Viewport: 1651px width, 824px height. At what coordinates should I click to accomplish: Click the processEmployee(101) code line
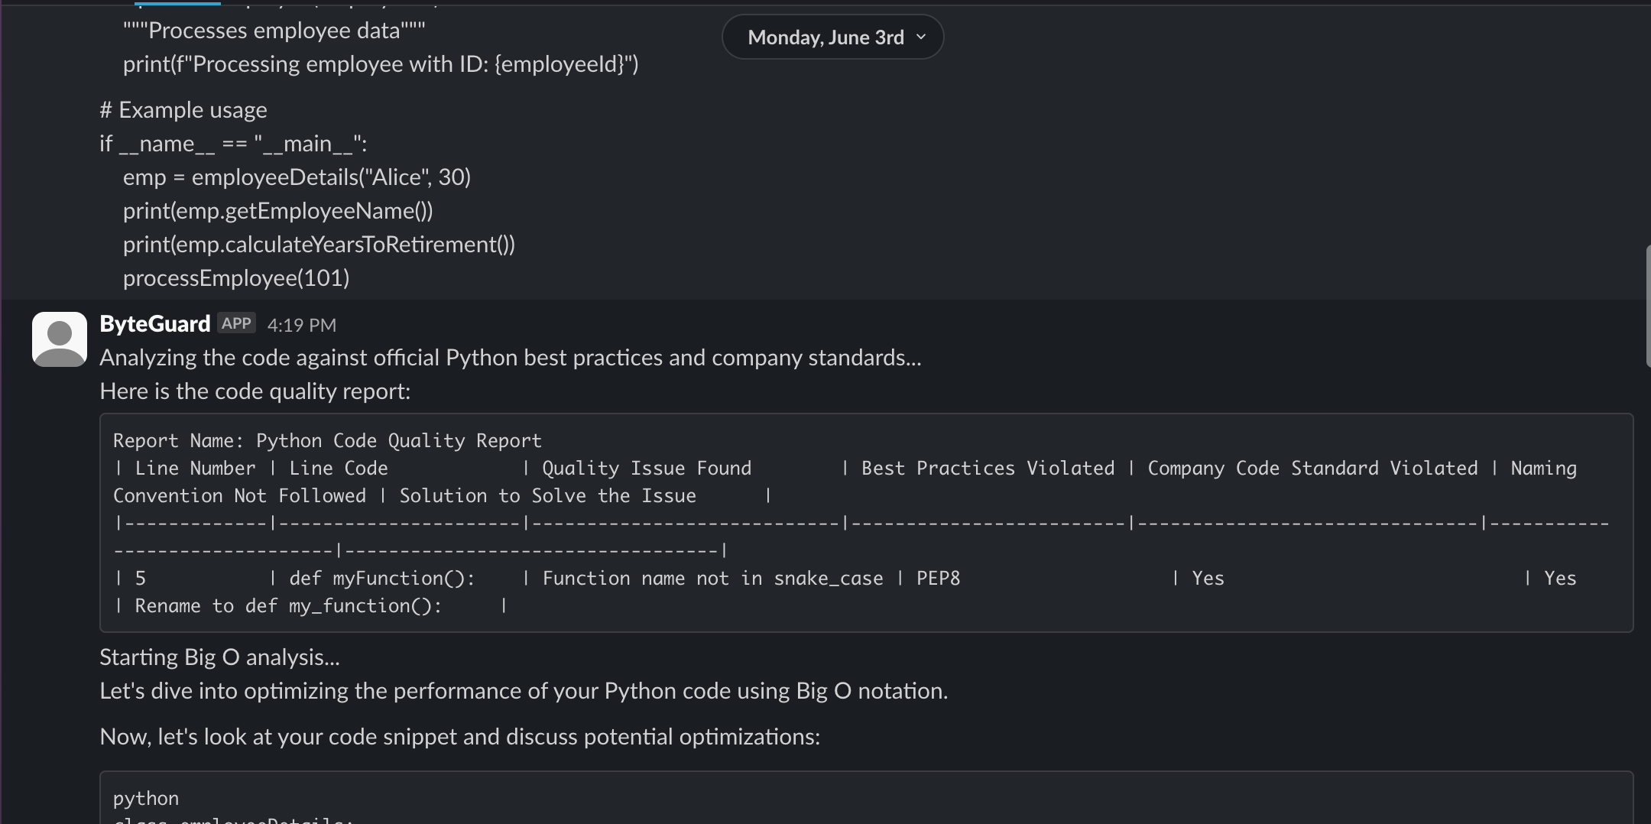pyautogui.click(x=236, y=278)
